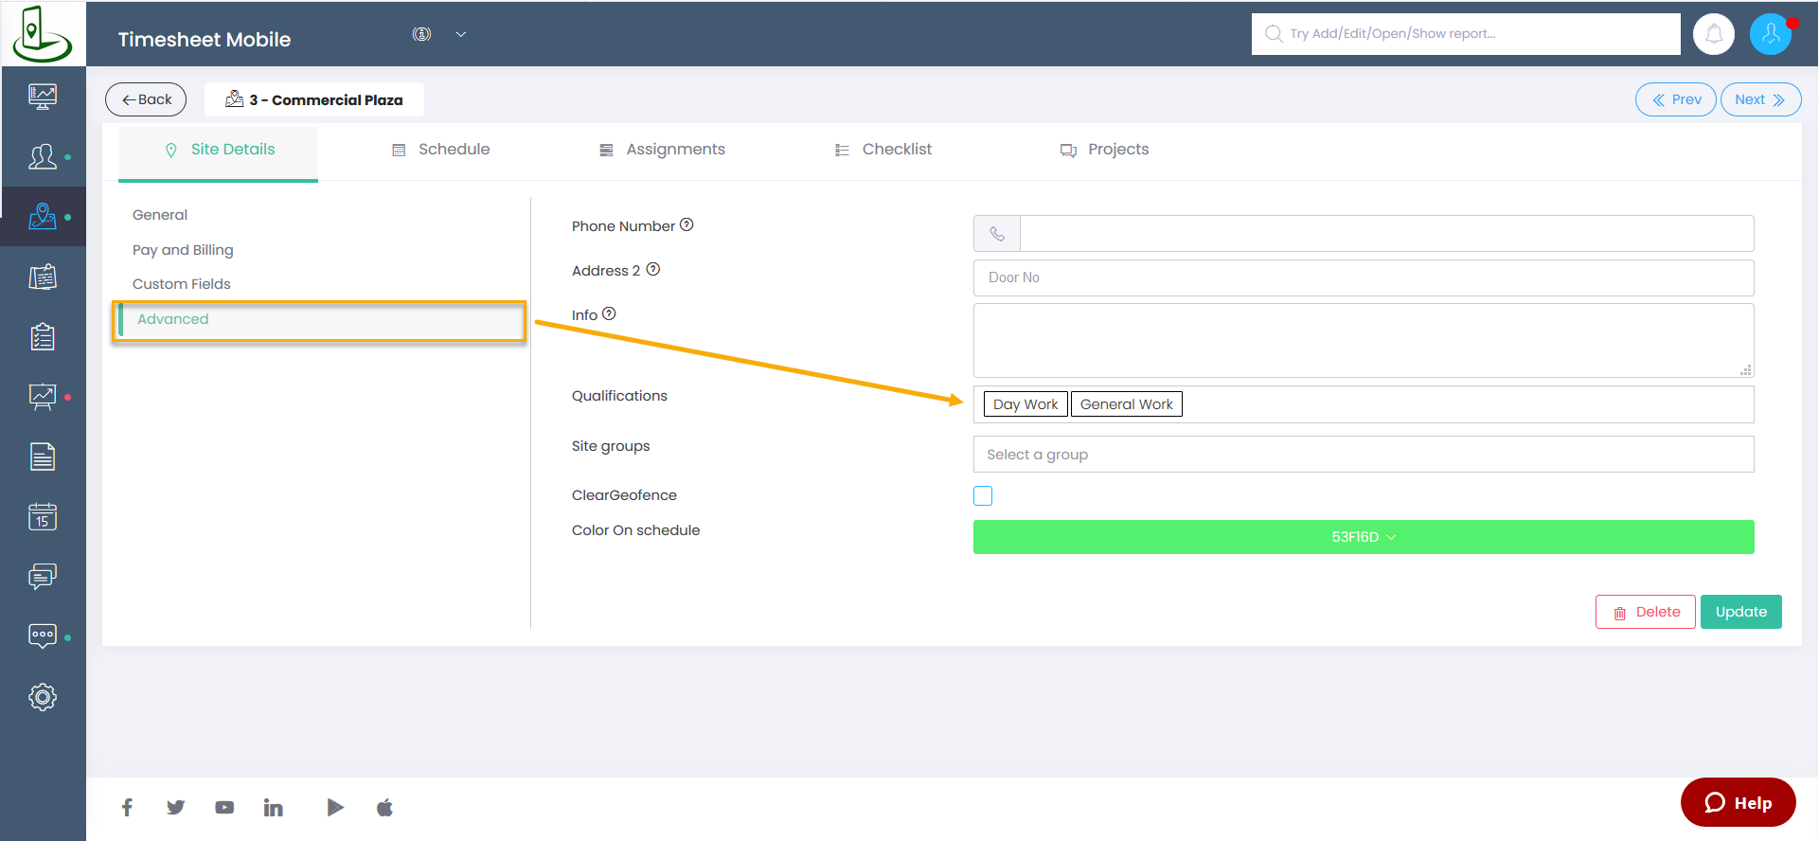Expand the header dropdown chevron
The height and width of the screenshot is (841, 1819).
click(461, 34)
